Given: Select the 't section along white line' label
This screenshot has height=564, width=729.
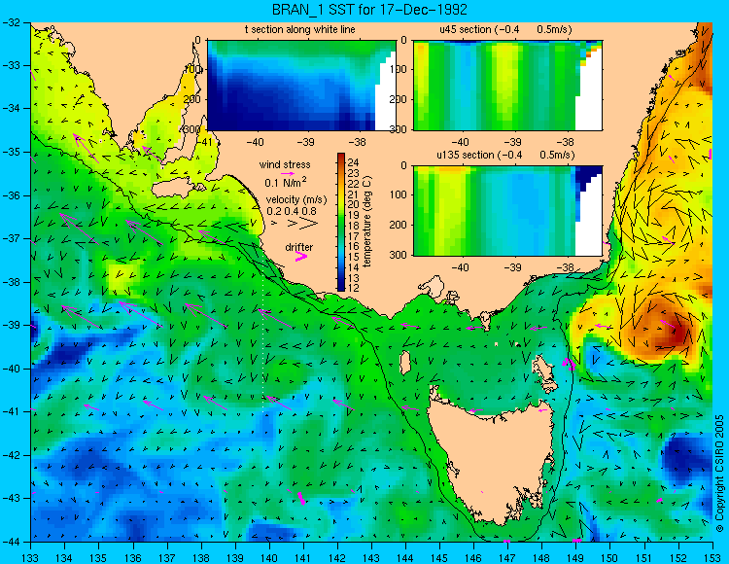Looking at the screenshot, I should [x=300, y=30].
